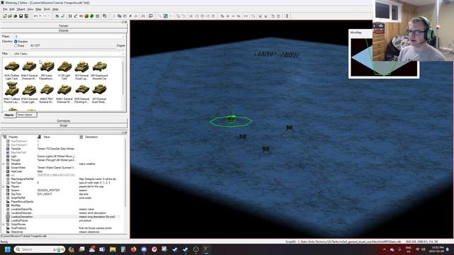Click the X delete toolbar icon

pyautogui.click(x=131, y=16)
